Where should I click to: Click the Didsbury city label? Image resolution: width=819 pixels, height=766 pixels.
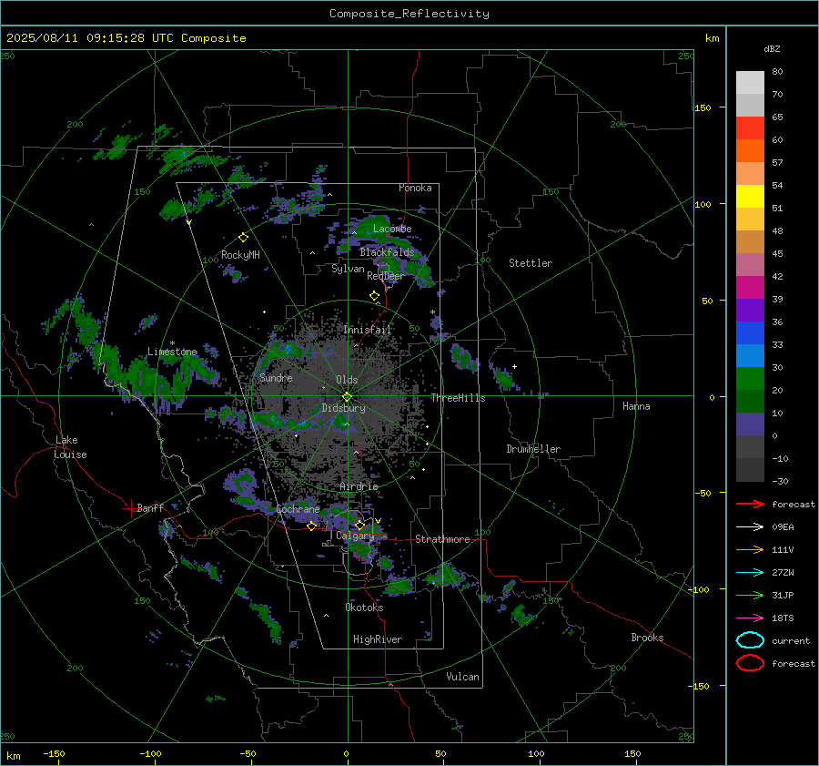coord(343,408)
